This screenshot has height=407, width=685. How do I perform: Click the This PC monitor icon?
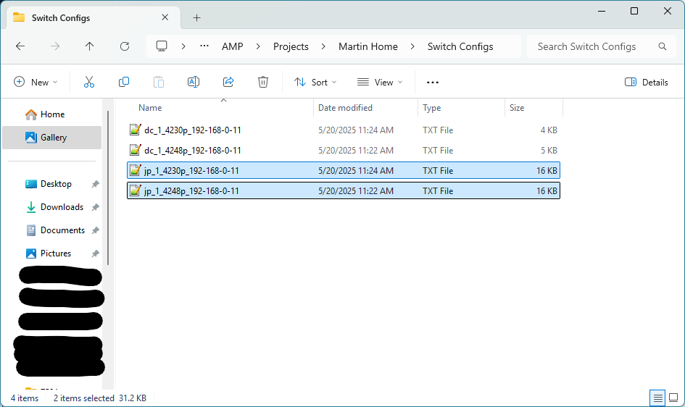(162, 46)
